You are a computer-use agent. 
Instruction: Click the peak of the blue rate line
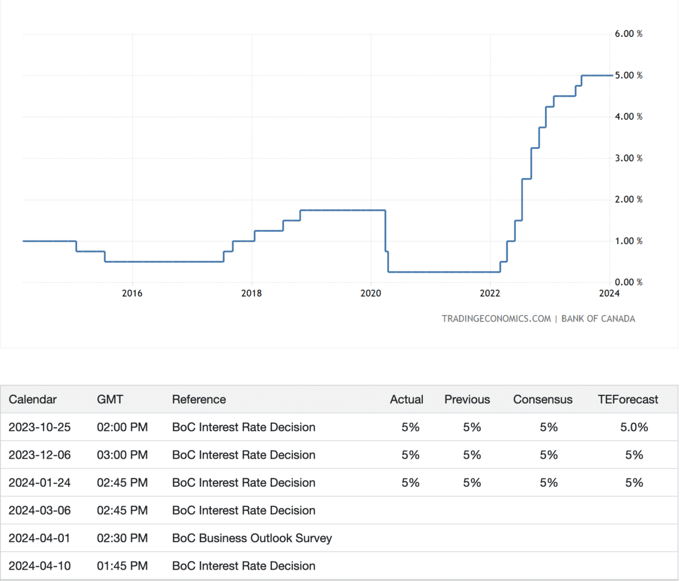596,75
